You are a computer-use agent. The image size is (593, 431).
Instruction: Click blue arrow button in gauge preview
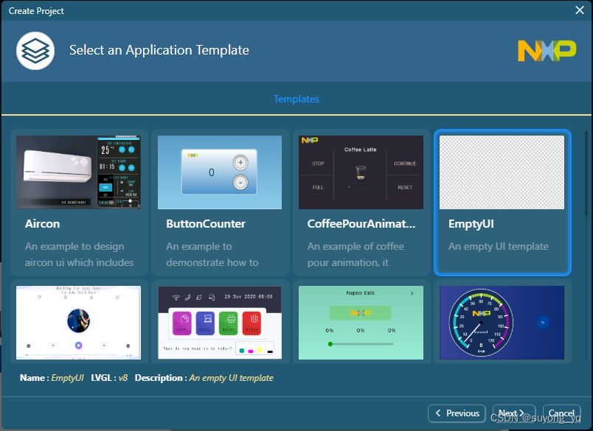(x=543, y=322)
